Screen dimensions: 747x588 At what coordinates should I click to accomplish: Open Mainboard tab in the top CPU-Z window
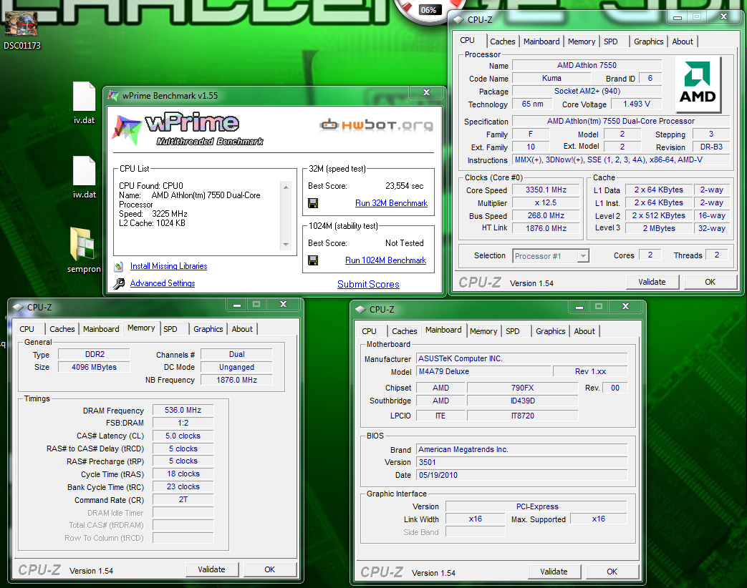(x=541, y=41)
